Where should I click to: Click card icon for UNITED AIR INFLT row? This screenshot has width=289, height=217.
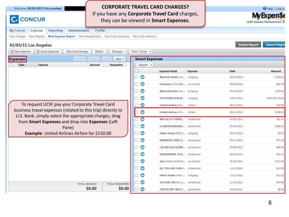[x=143, y=189]
